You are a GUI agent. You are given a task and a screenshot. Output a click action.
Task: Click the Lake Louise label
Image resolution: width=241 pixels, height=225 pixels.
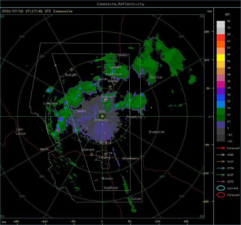pyautogui.click(x=21, y=131)
